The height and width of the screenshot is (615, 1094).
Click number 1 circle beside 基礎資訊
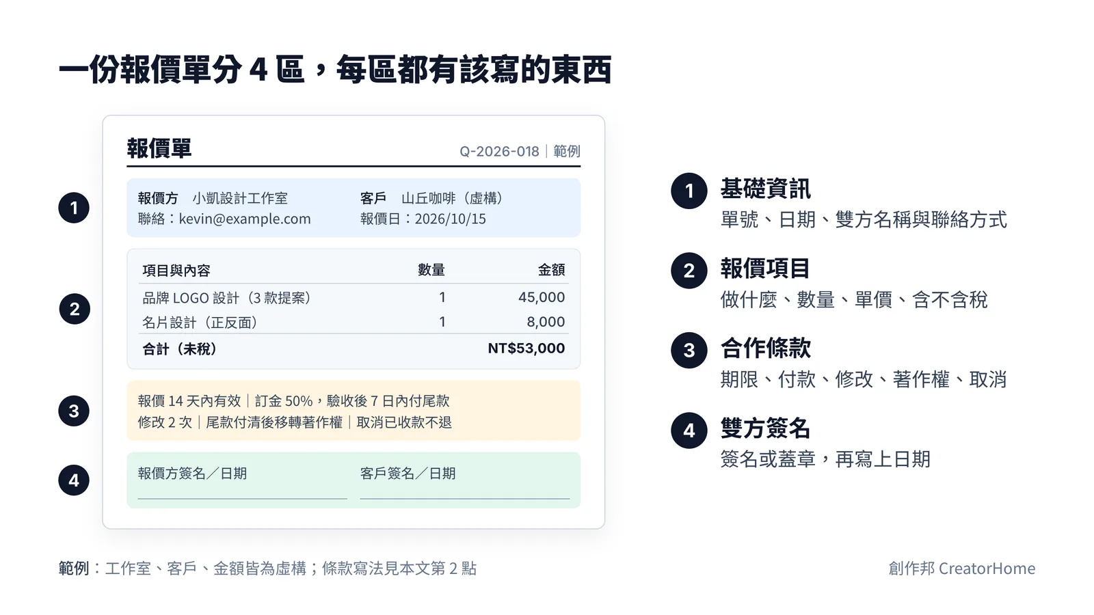click(x=689, y=191)
